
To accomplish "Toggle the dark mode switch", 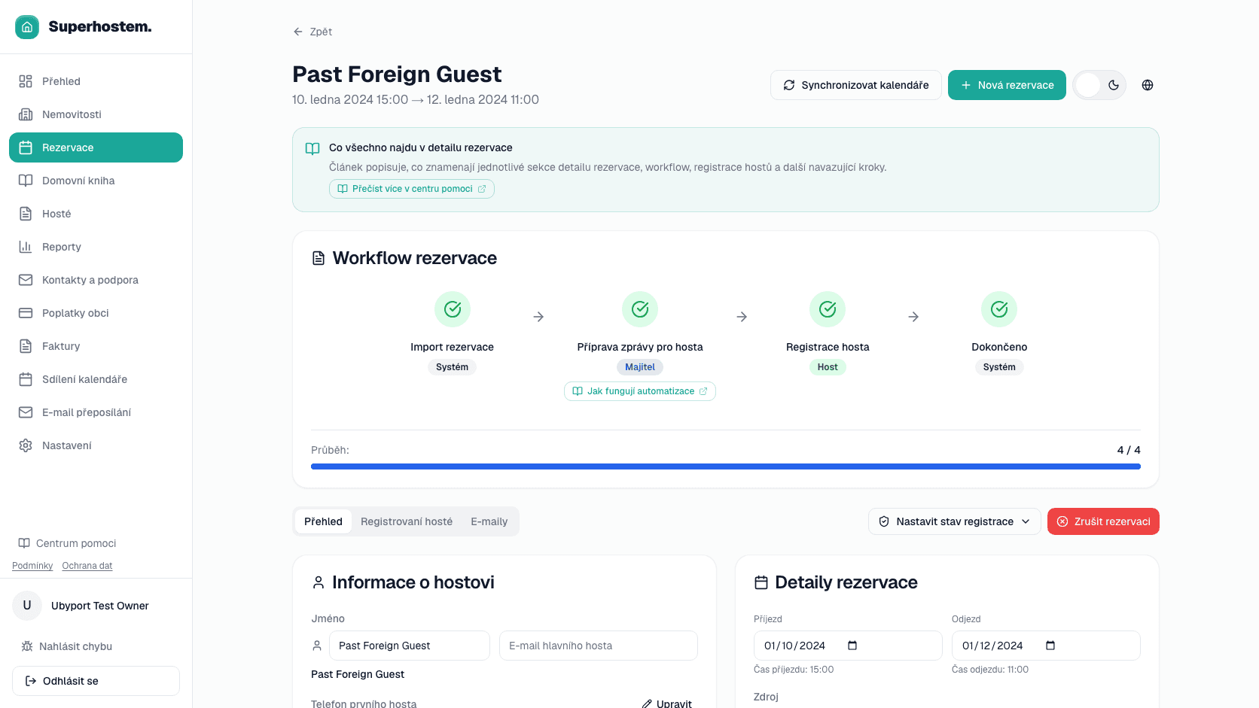I will point(1099,85).
